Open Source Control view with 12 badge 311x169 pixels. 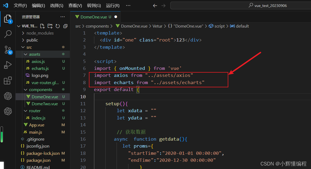pyautogui.click(x=8, y=50)
